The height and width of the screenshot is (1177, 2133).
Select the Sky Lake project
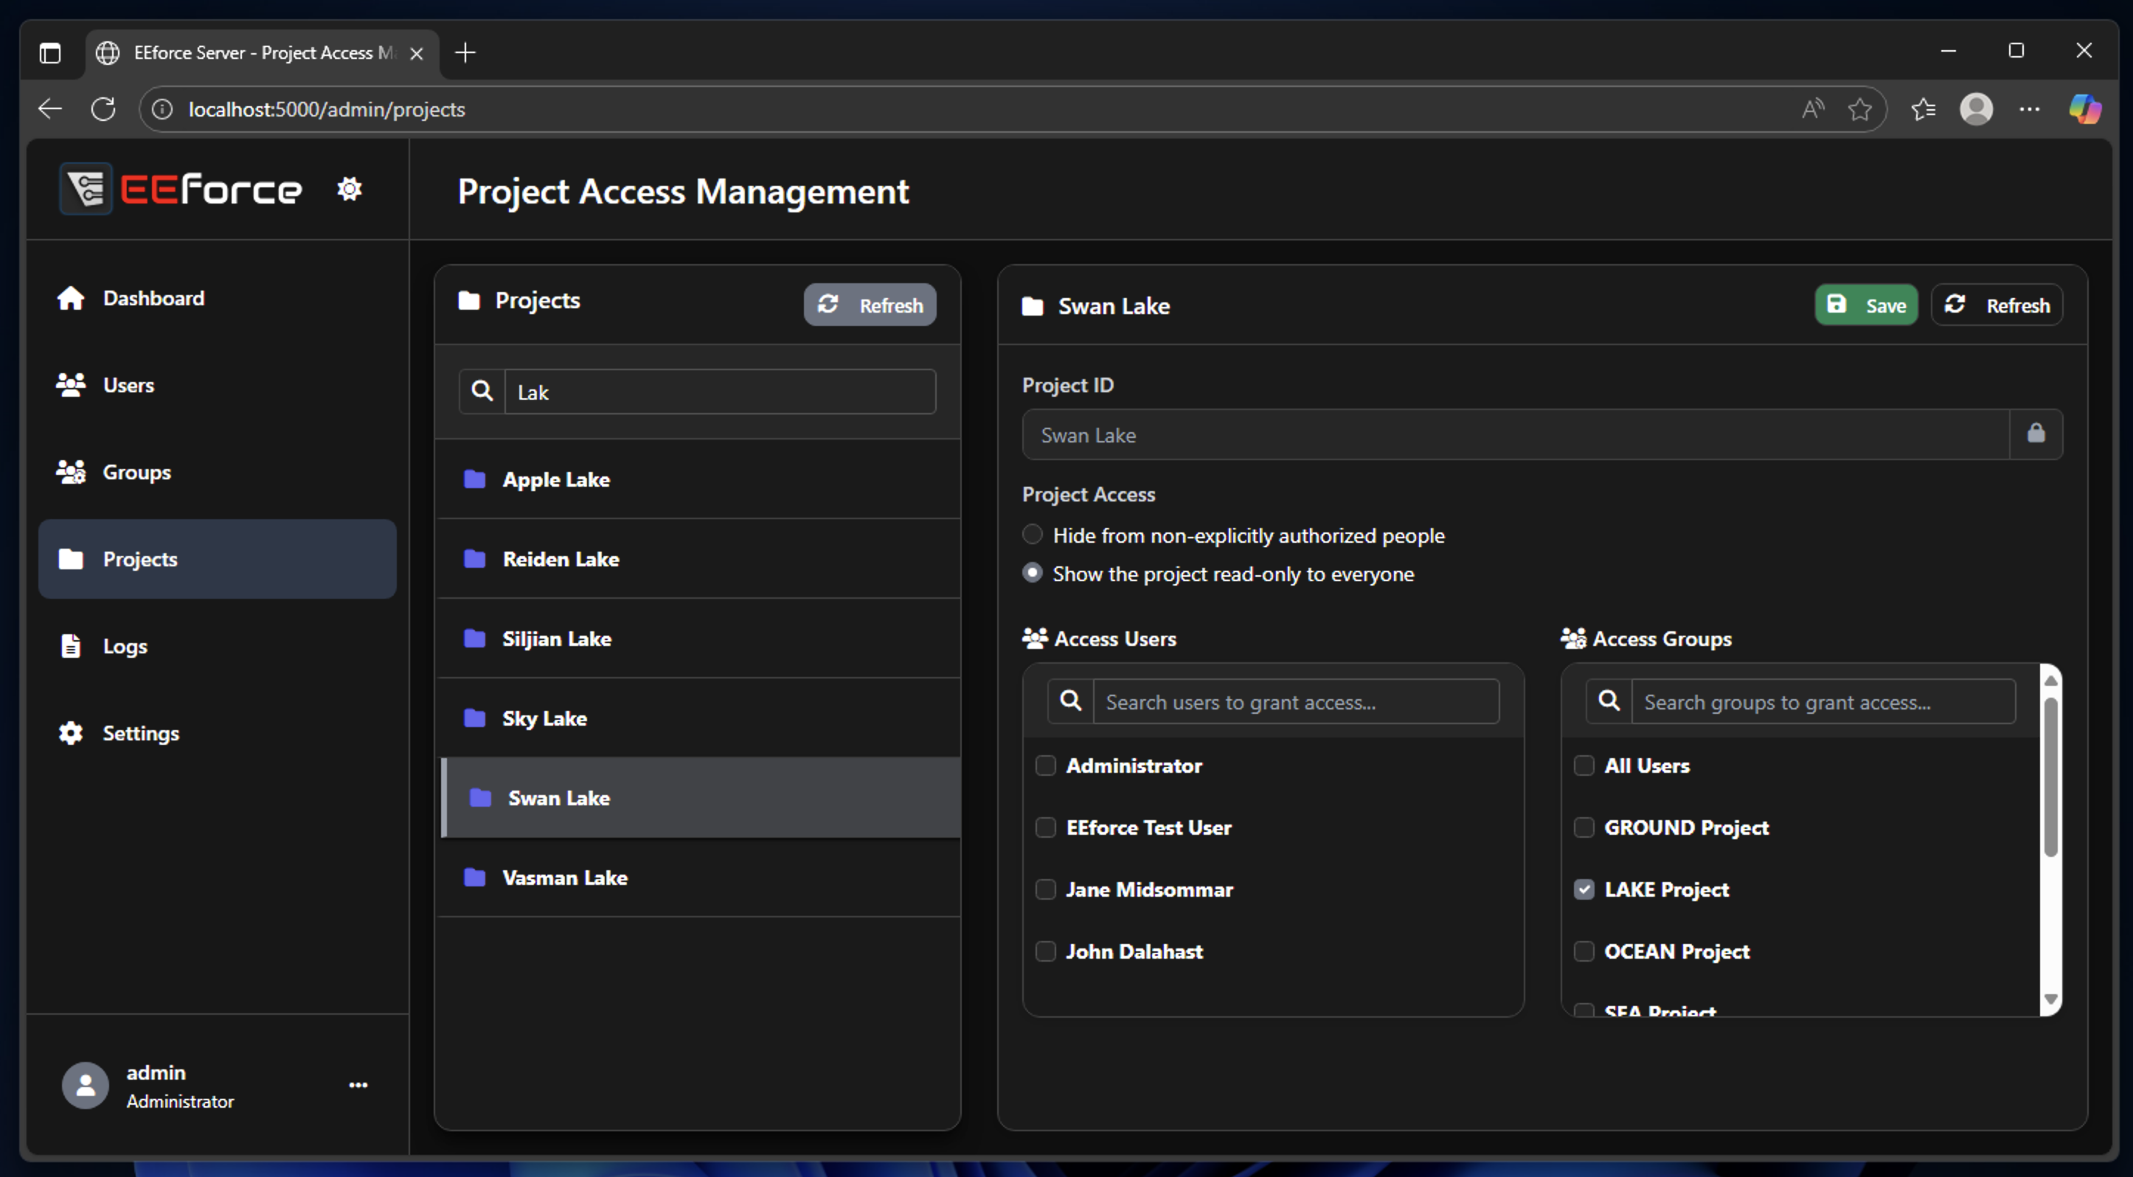point(698,718)
